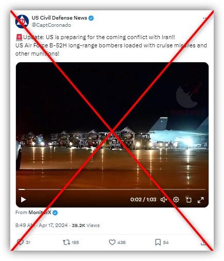Viewport: 224px width, 261px height.
Task: Open the reply icon with 31 comments
Action: pyautogui.click(x=21, y=242)
